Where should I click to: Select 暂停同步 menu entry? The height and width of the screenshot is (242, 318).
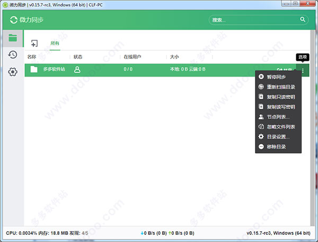[278, 77]
